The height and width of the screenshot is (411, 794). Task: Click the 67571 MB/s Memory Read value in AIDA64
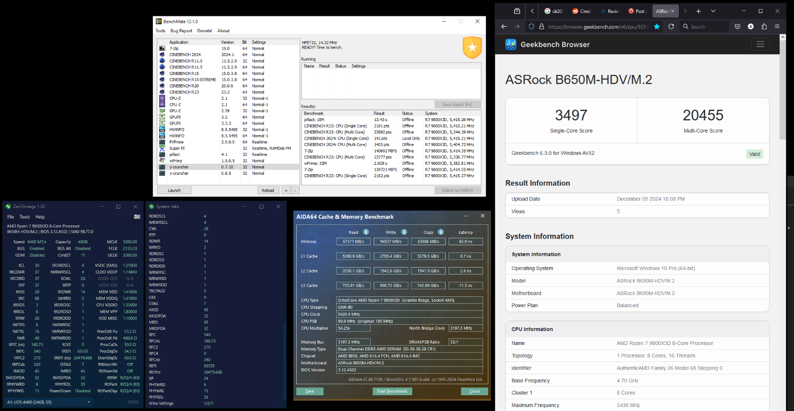click(x=353, y=242)
